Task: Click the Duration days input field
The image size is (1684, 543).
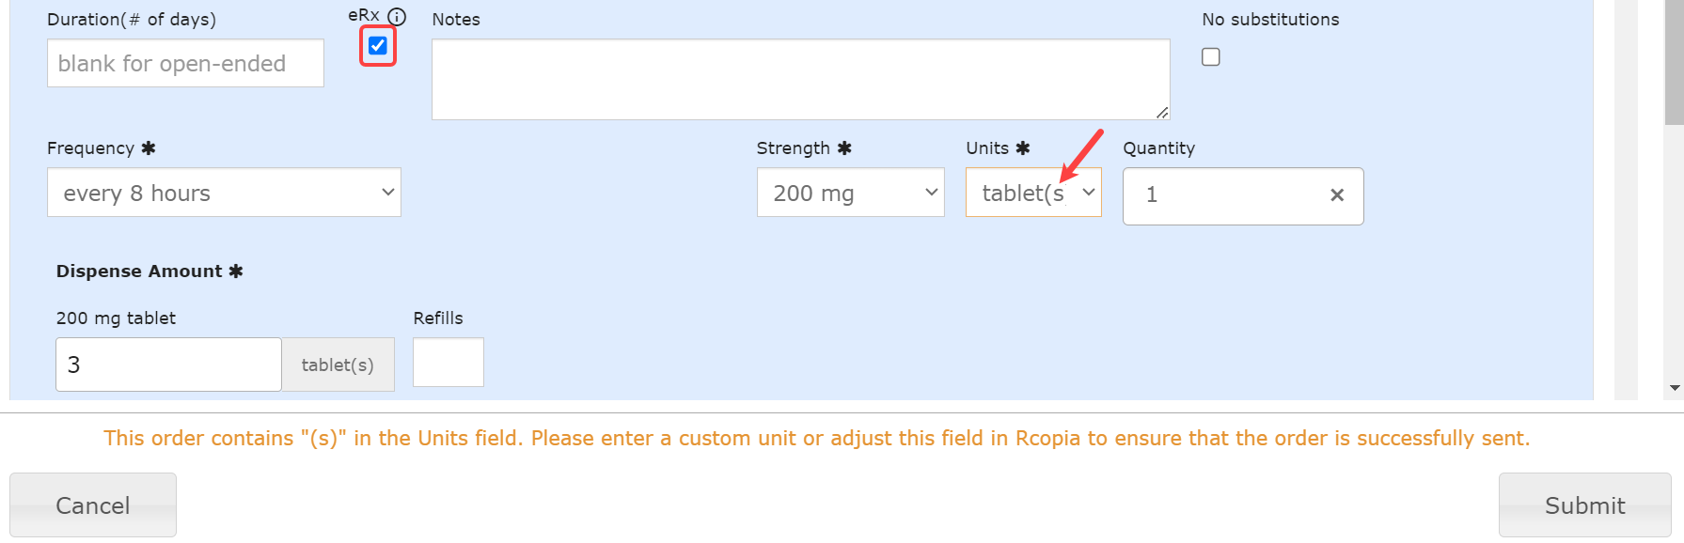Action: (185, 63)
